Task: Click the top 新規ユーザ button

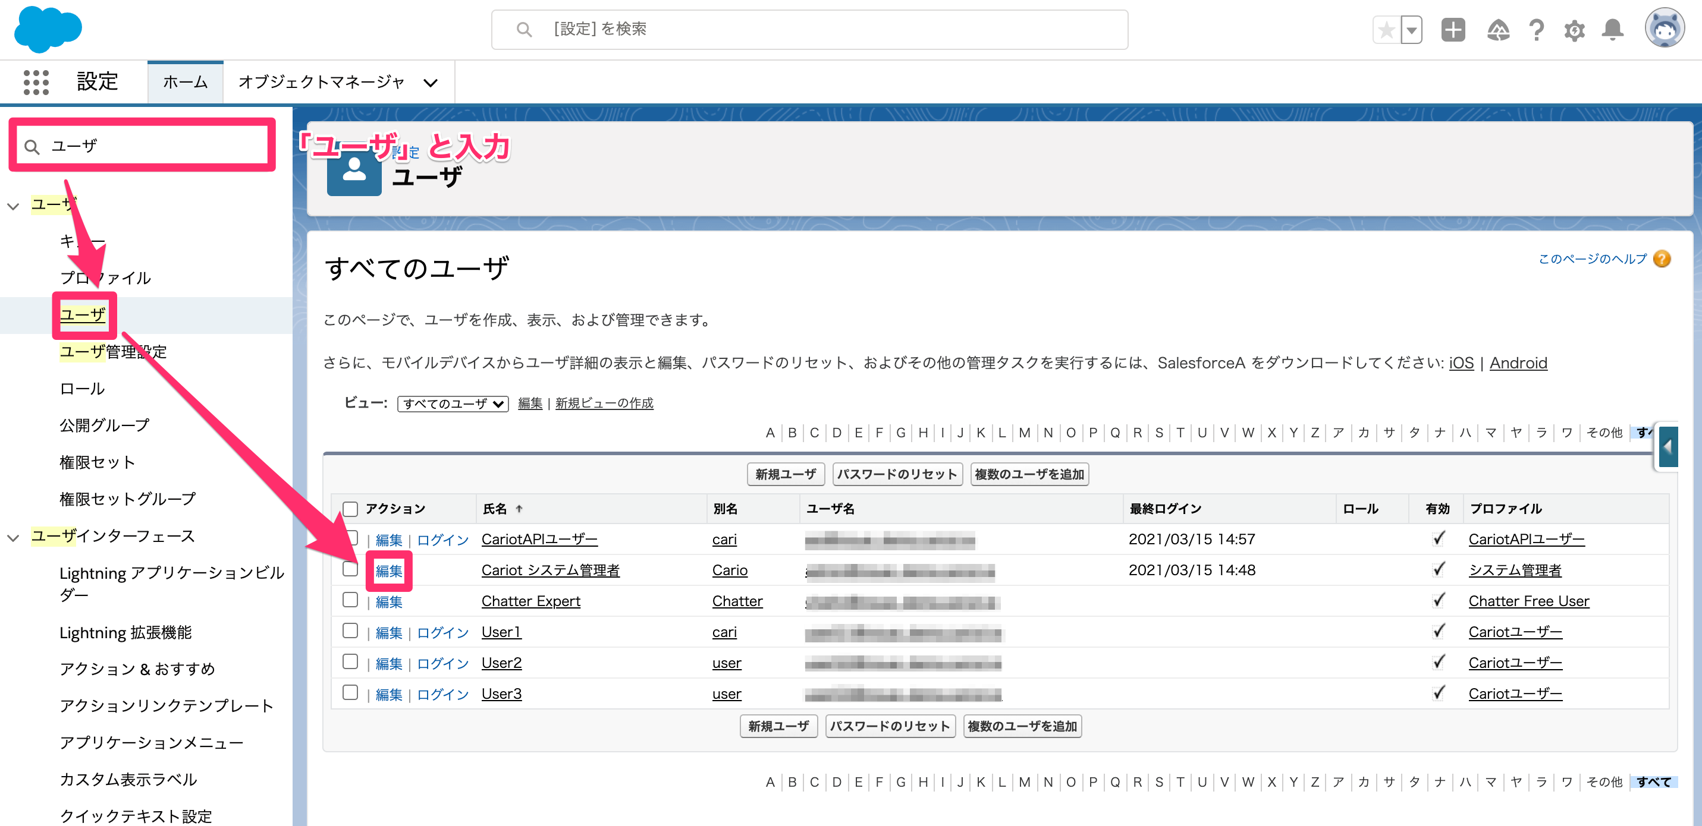Action: pyautogui.click(x=786, y=474)
